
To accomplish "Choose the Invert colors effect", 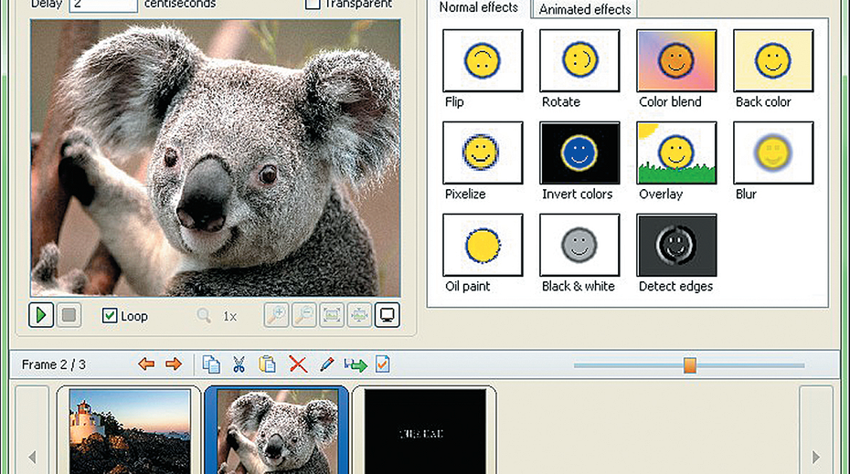I will [x=579, y=153].
